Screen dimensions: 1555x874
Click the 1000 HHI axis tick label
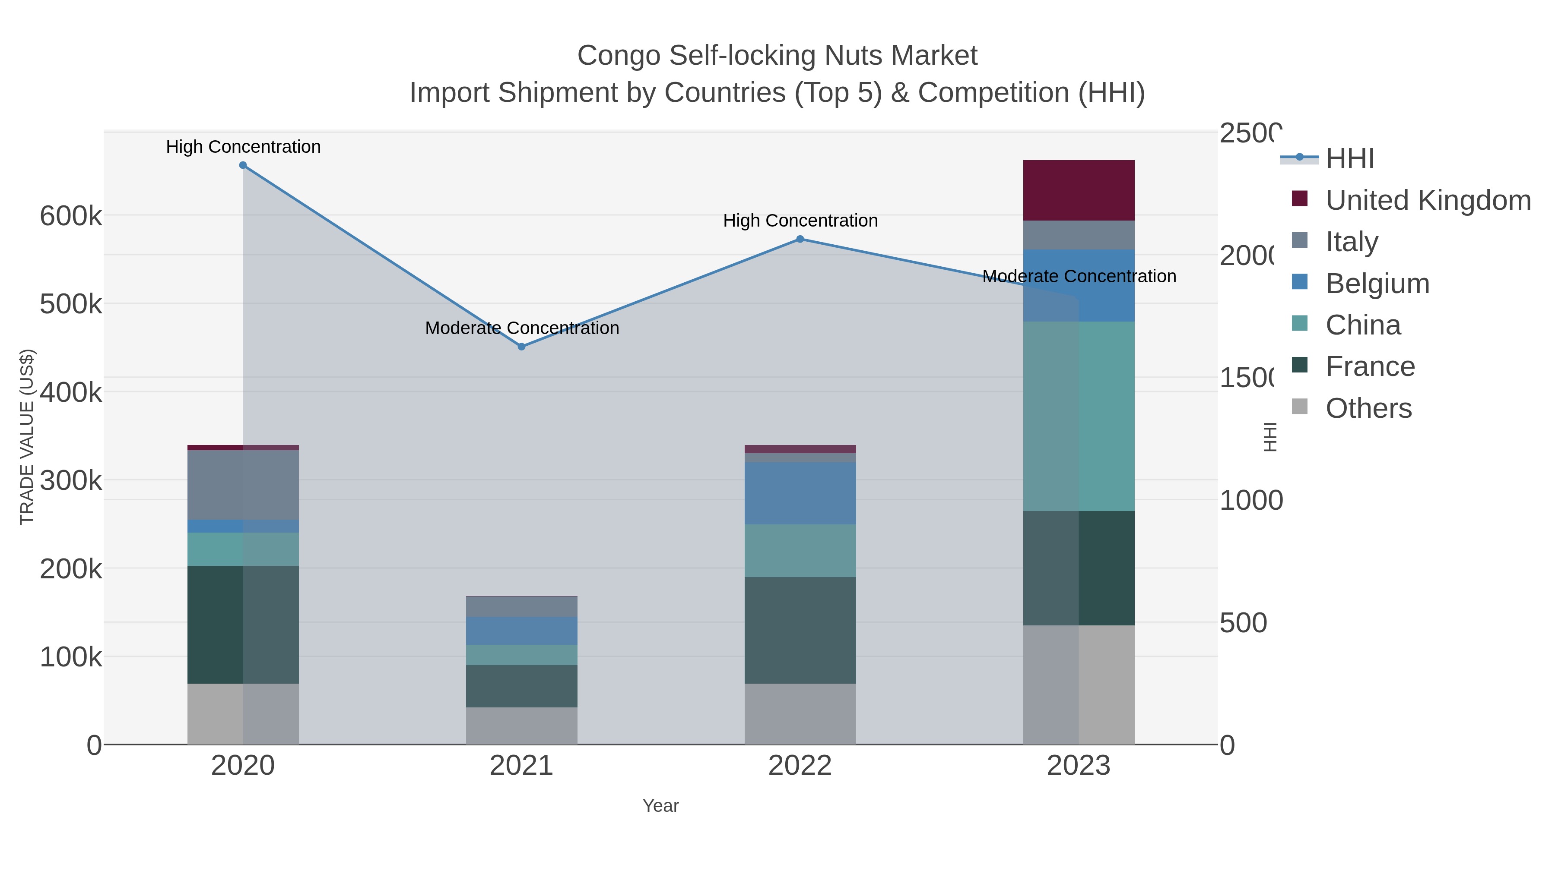(x=1251, y=500)
